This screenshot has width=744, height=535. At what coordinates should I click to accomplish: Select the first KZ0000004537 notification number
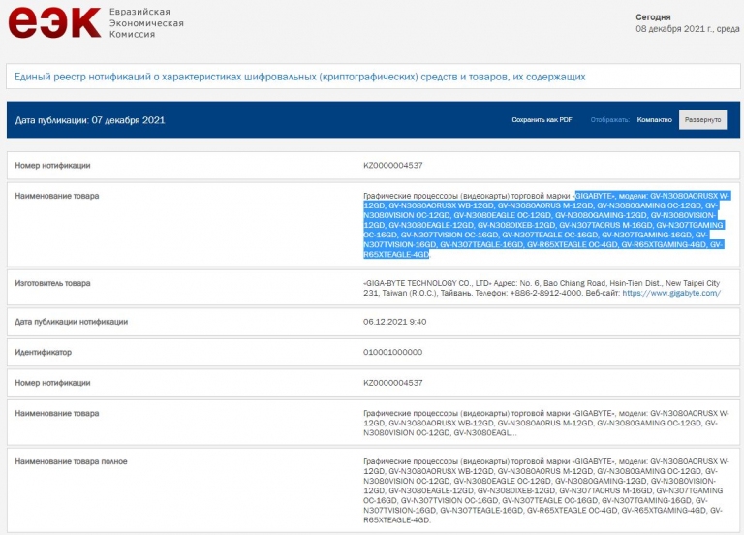coord(393,165)
